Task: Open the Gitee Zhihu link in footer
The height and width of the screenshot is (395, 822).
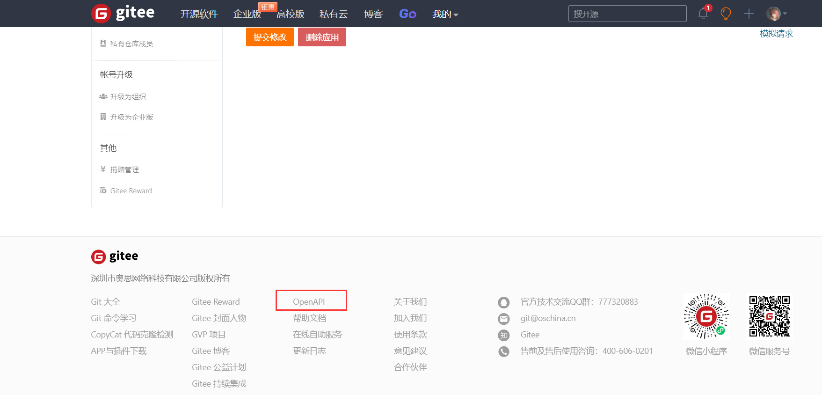Action: point(530,335)
